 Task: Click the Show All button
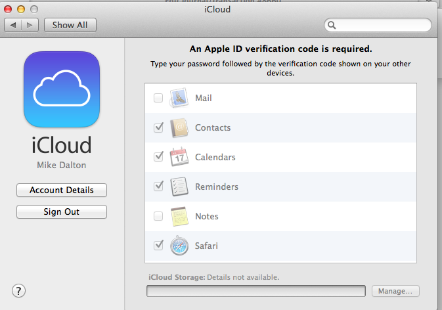tap(70, 25)
